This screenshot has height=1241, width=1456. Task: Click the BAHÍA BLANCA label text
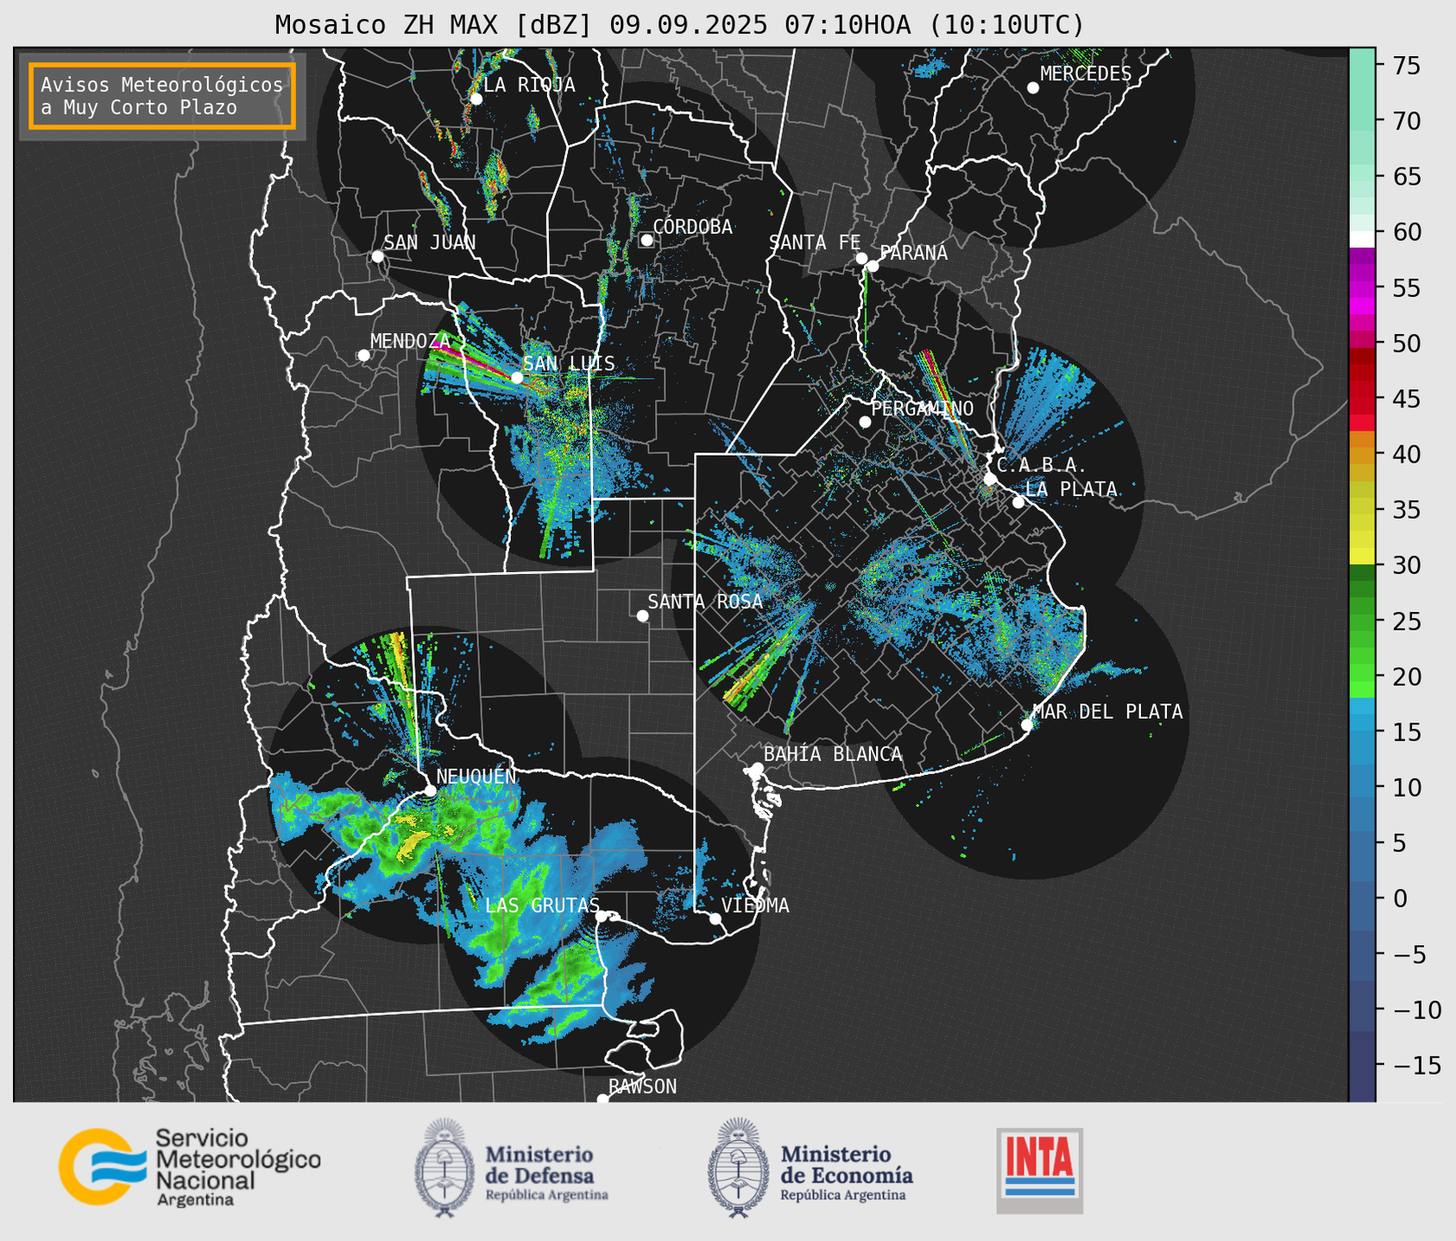click(833, 754)
